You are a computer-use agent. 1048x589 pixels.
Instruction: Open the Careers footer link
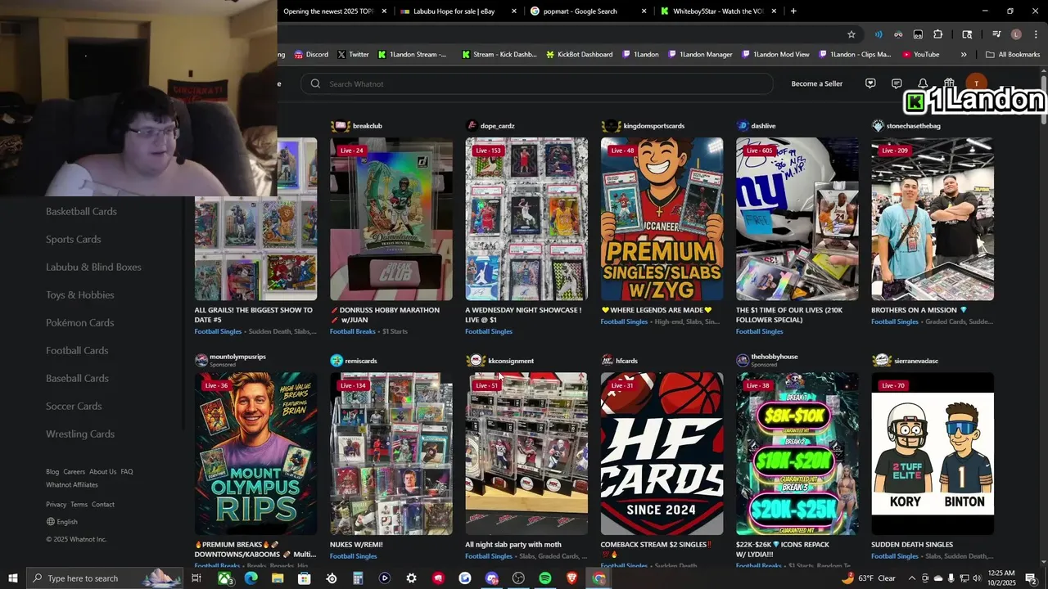[75, 471]
